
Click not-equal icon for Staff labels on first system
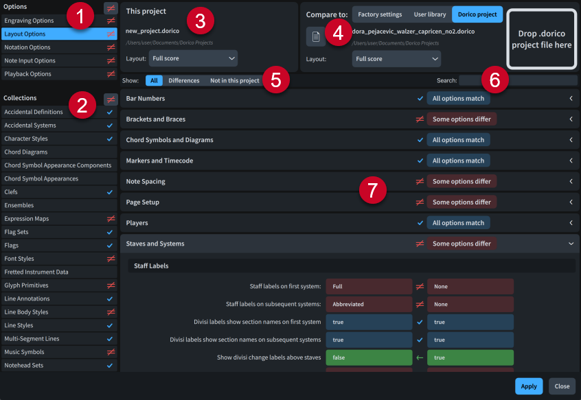[419, 286]
